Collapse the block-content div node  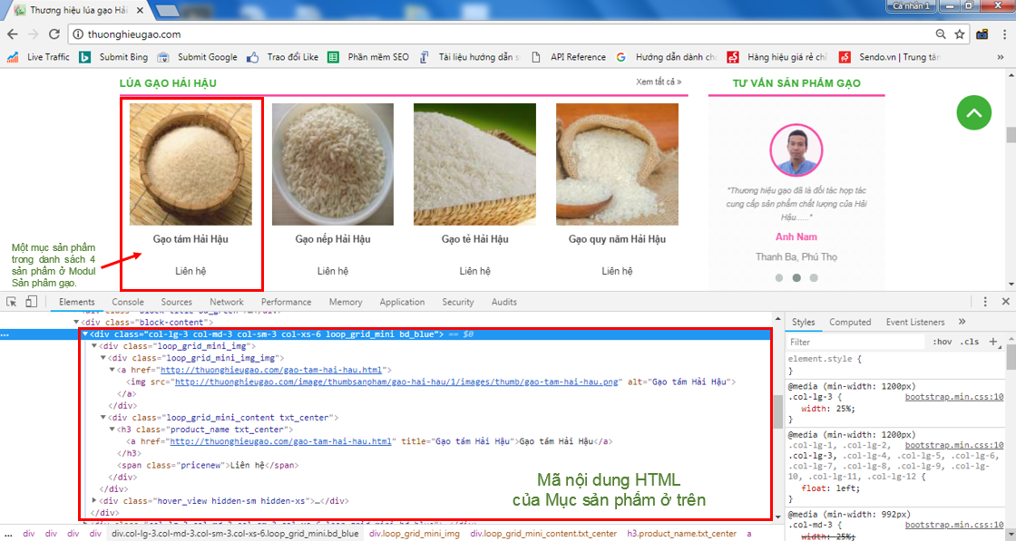tap(76, 323)
